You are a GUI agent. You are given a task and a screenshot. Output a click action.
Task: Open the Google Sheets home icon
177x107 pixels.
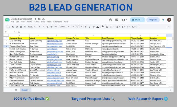pos(7,20)
